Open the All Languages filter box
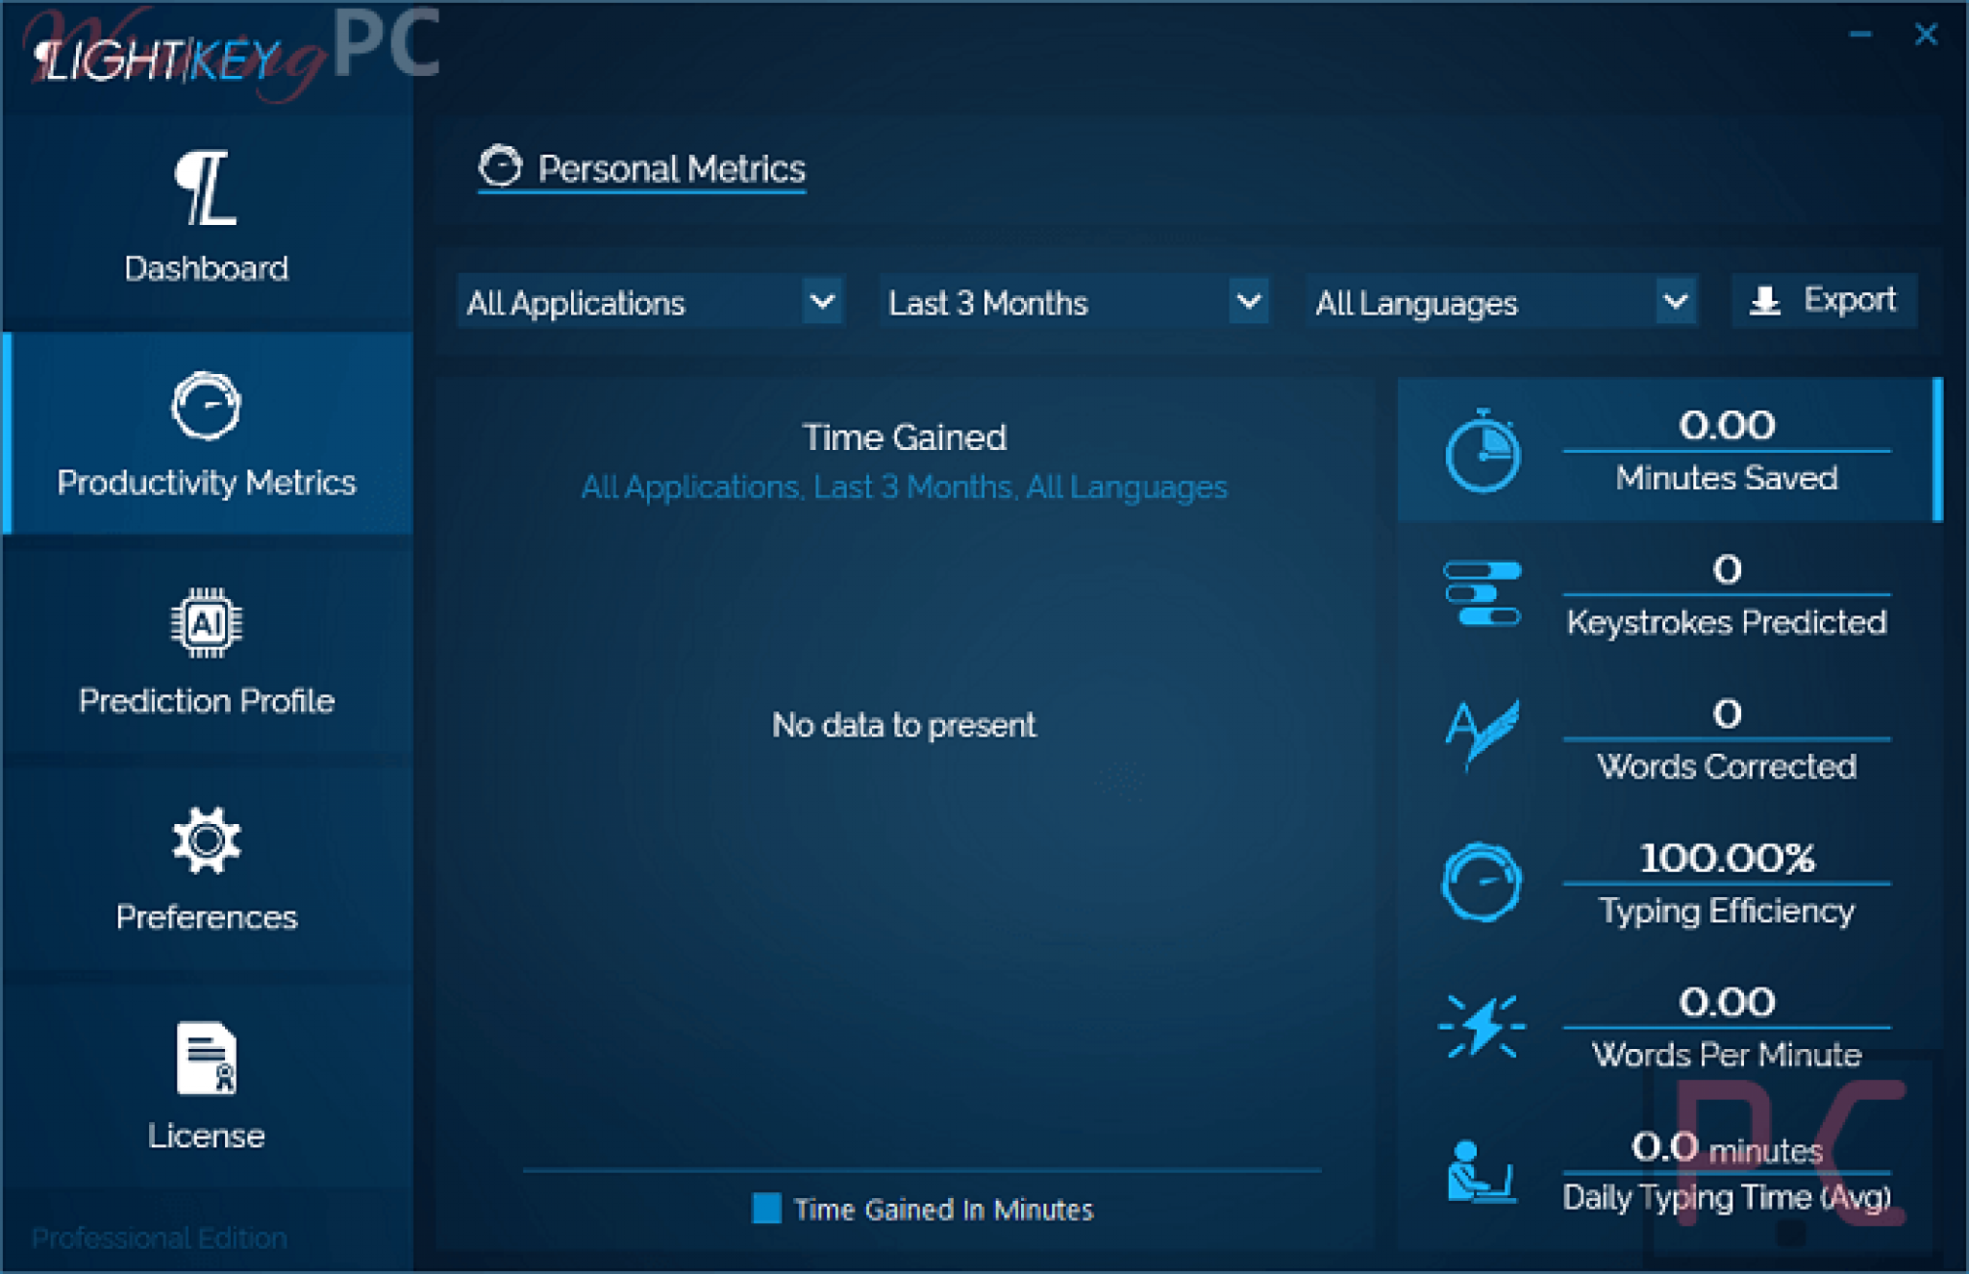 (x=1502, y=302)
